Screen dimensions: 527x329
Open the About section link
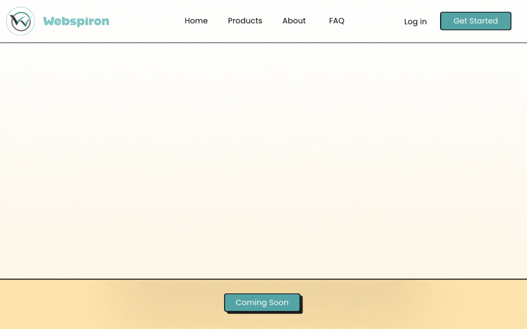pos(294,21)
